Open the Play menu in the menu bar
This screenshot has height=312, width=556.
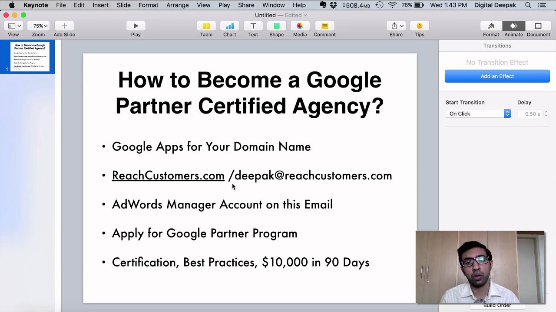click(x=224, y=5)
